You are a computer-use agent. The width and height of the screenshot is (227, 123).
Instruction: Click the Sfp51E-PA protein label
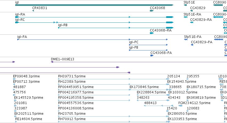193,37
